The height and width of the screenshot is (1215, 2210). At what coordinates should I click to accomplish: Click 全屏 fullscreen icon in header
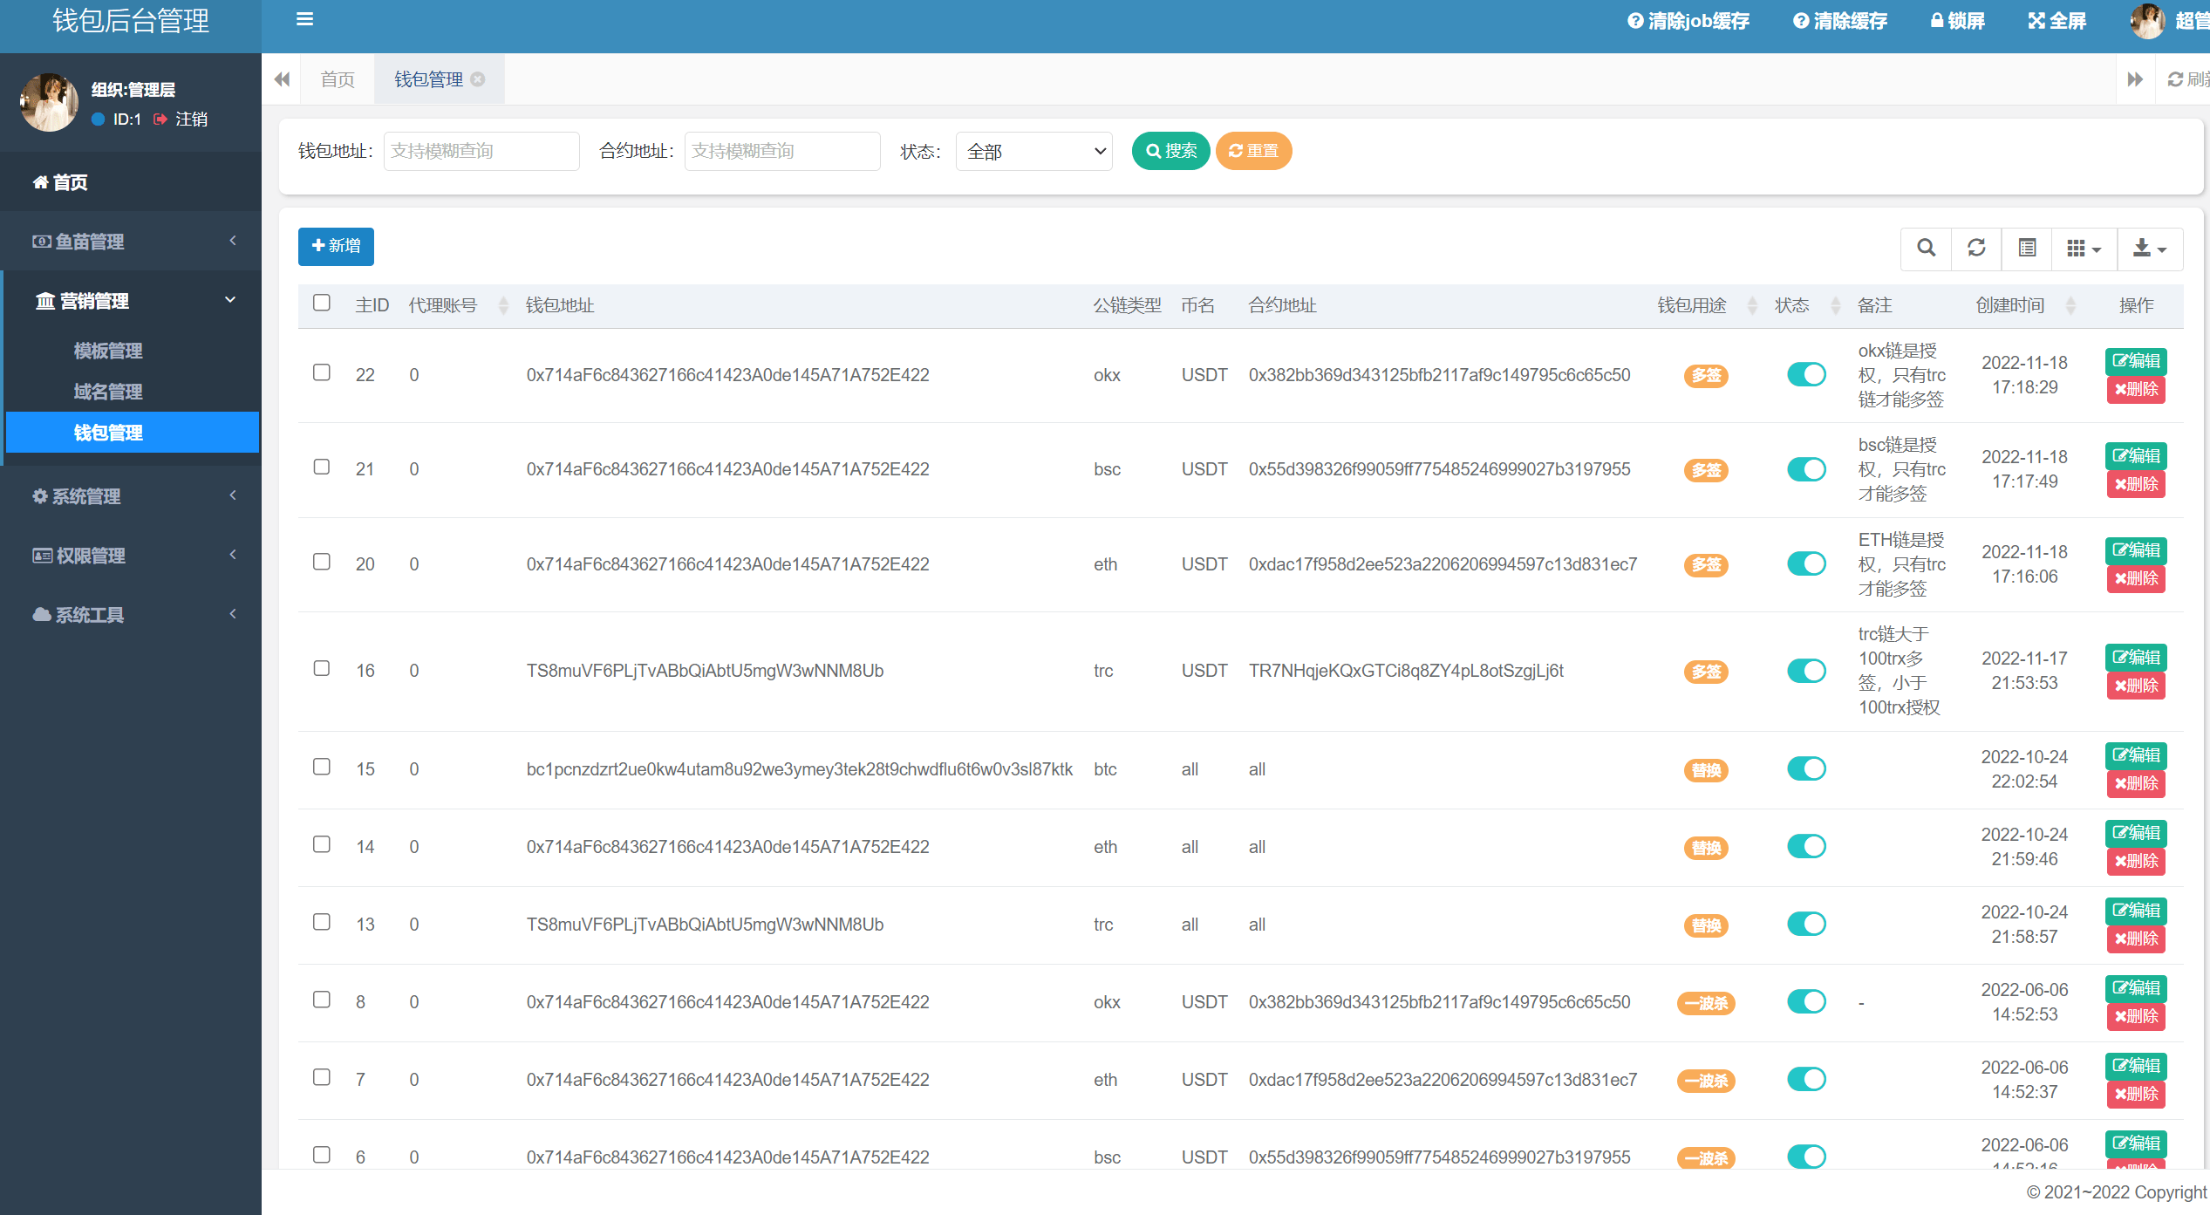pos(2056,21)
